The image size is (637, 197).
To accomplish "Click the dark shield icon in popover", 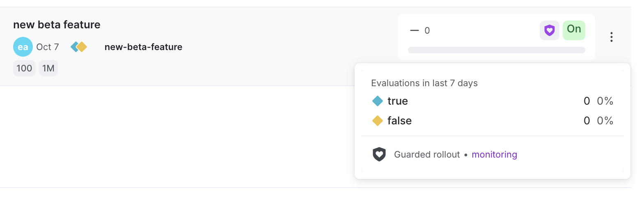I will point(379,155).
